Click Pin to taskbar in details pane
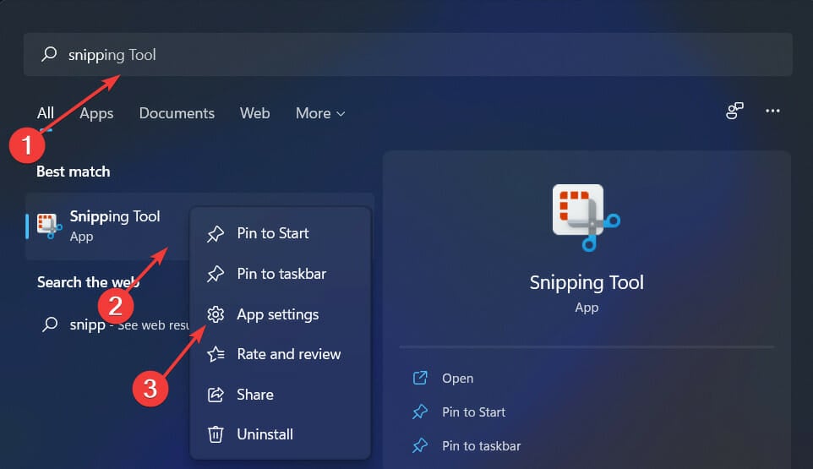Viewport: 813px width, 469px height. pyautogui.click(x=481, y=445)
